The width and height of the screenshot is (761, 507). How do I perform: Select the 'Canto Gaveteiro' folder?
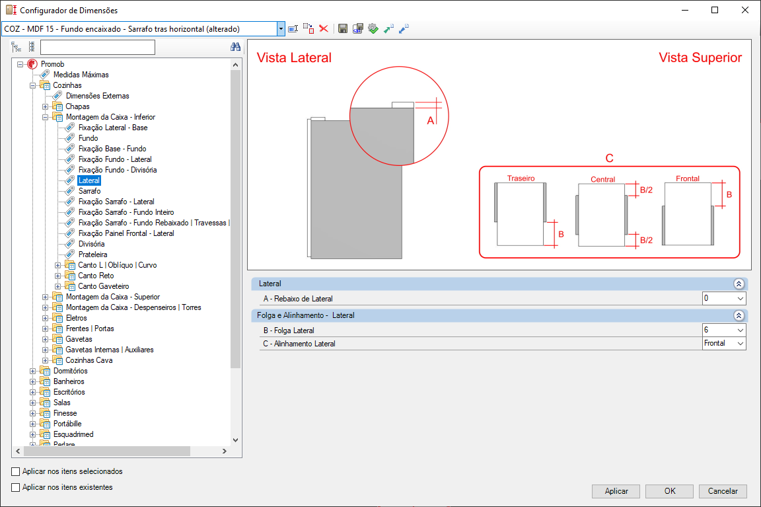click(103, 286)
